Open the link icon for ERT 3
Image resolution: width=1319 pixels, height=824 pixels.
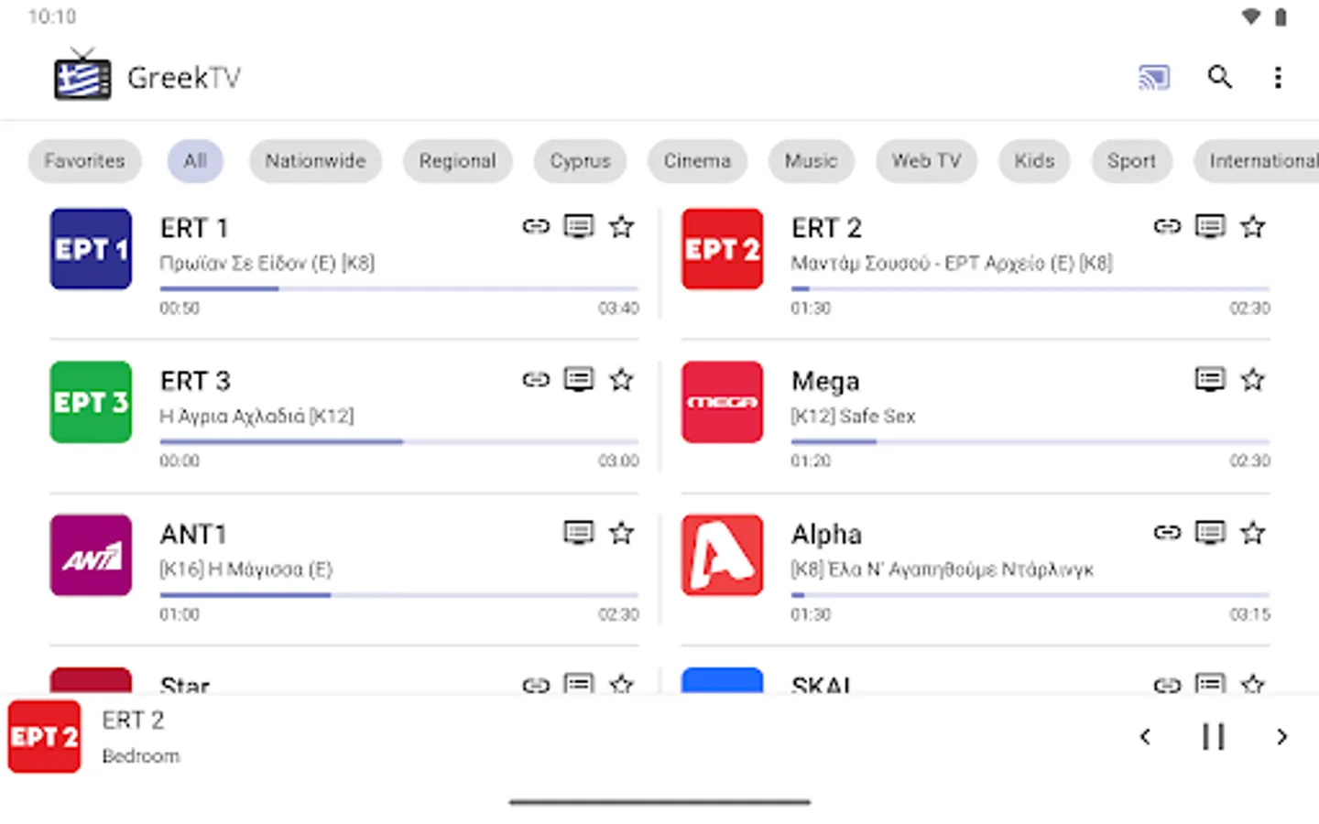tap(536, 379)
